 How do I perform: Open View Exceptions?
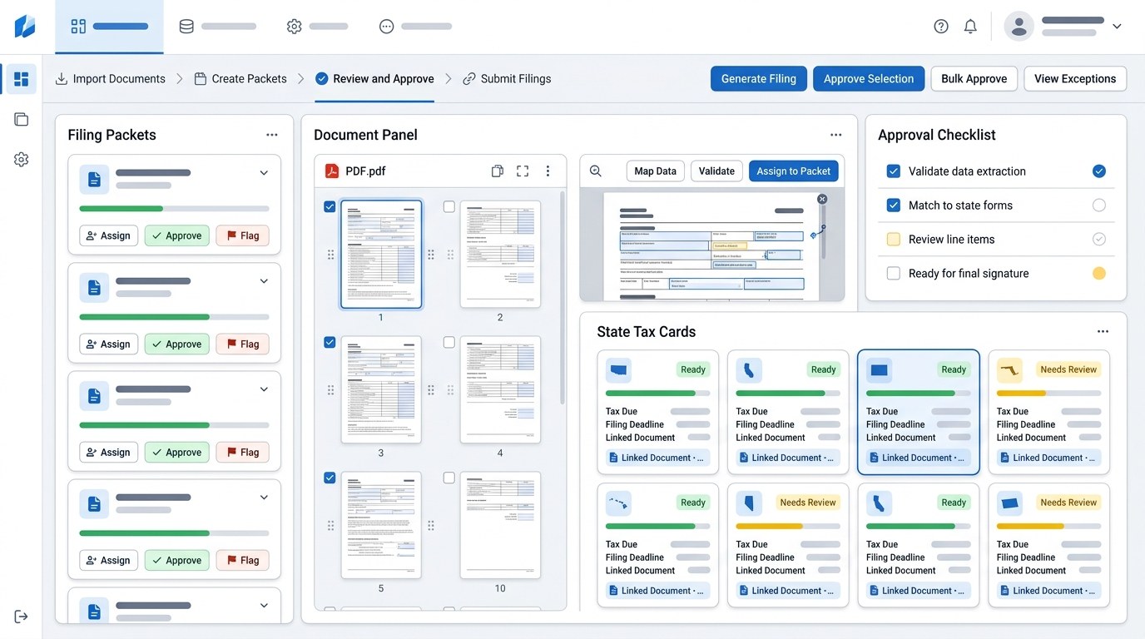(1075, 79)
